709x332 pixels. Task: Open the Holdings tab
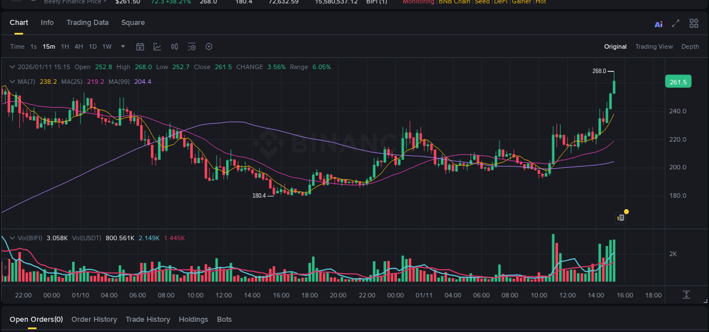click(x=193, y=319)
